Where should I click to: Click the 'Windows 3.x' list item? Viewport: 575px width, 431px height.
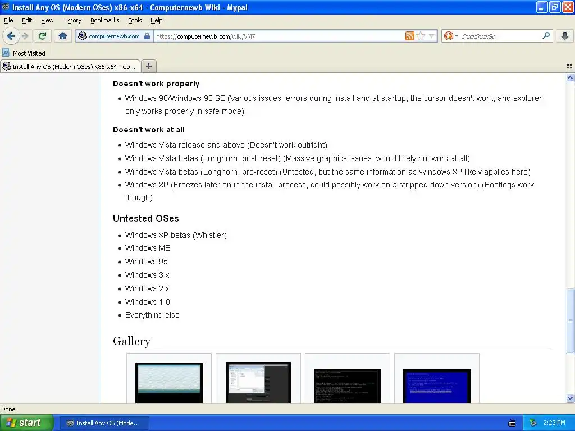(x=147, y=275)
